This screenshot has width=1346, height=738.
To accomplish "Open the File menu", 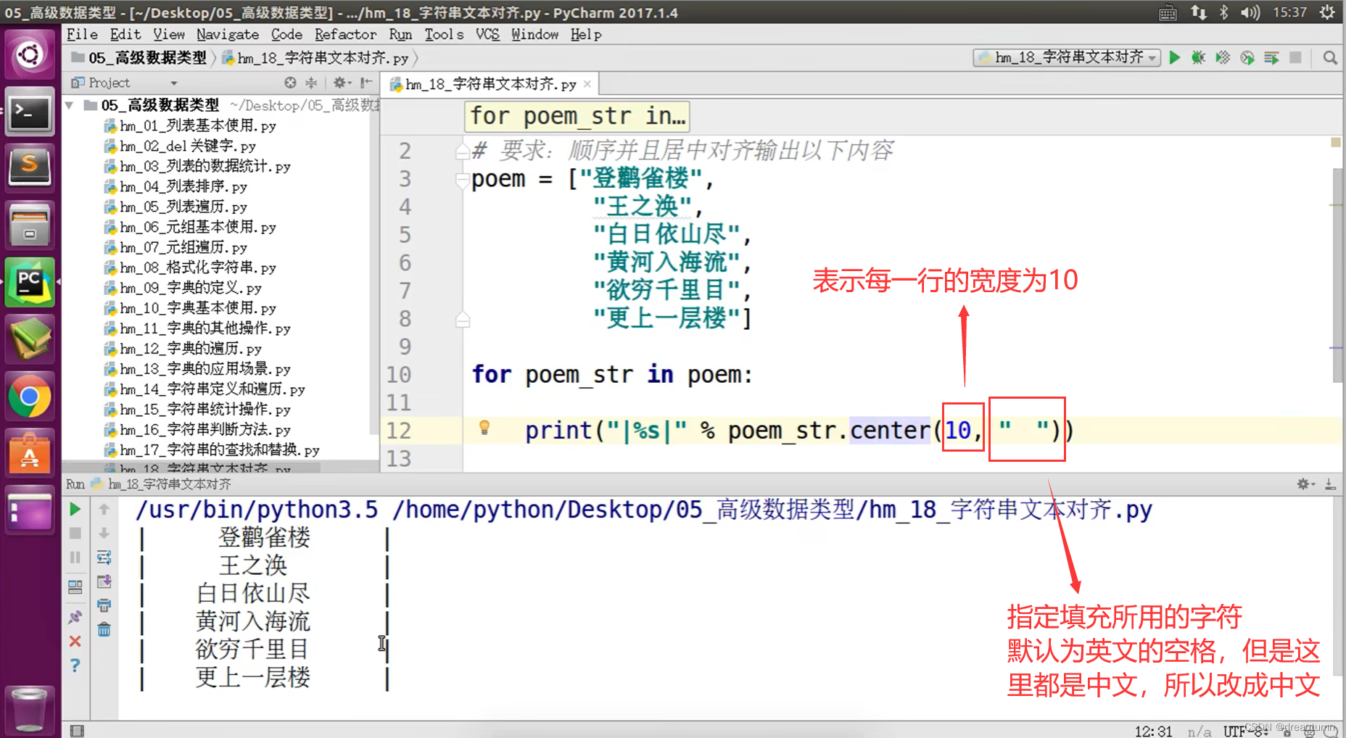I will pyautogui.click(x=82, y=34).
